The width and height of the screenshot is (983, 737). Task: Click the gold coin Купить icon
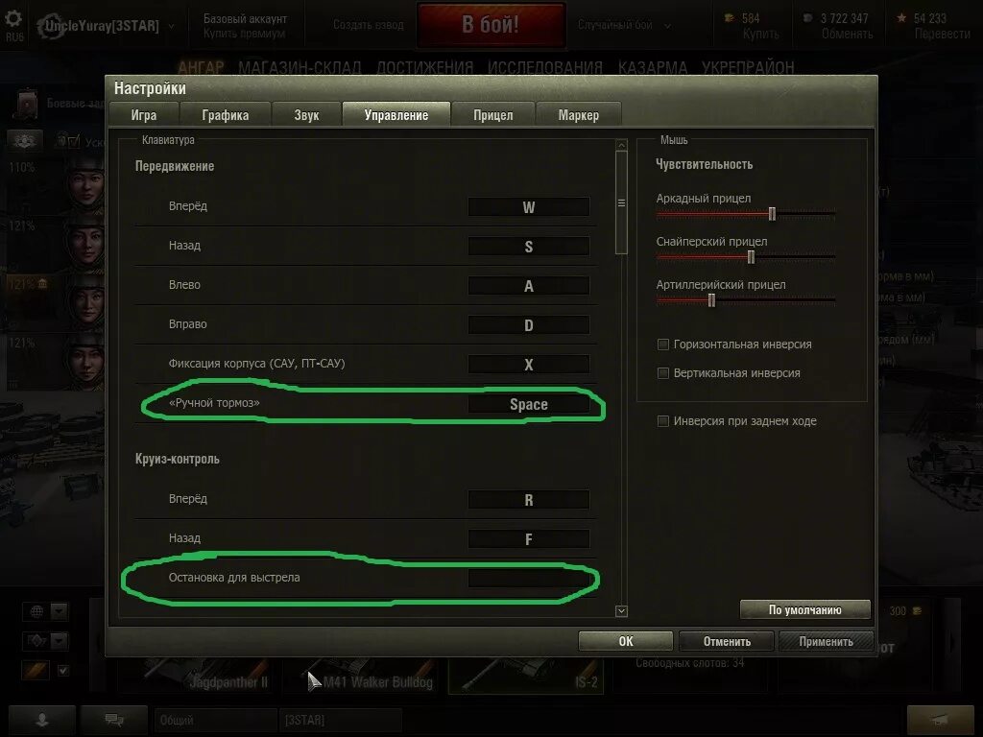pos(730,18)
